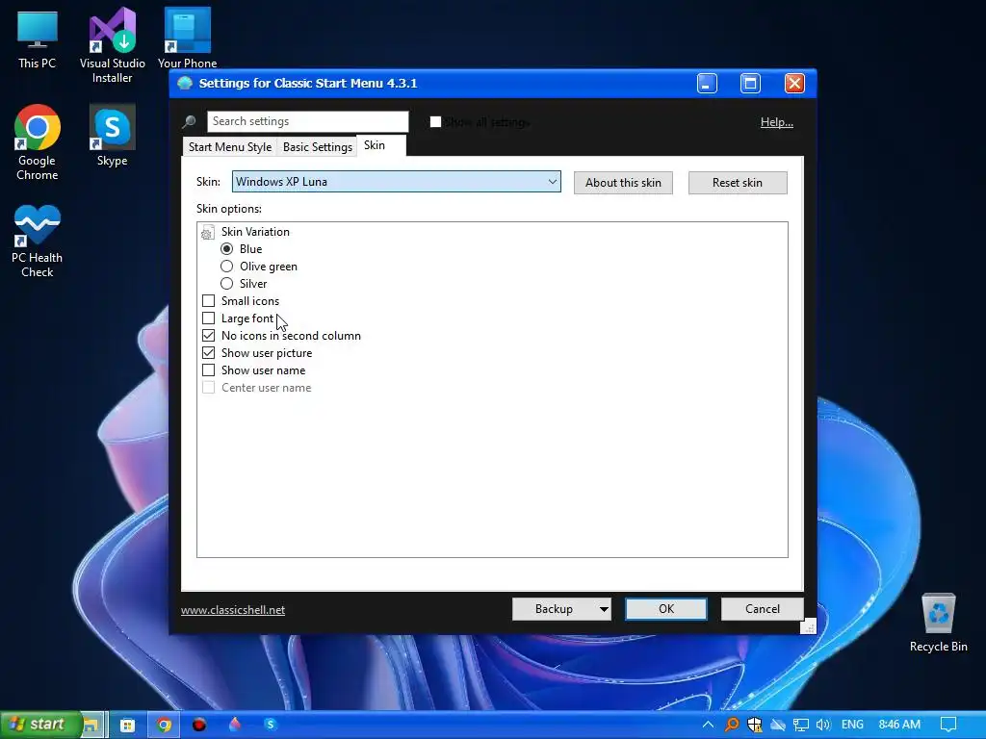Image resolution: width=986 pixels, height=739 pixels.
Task: Select the Blue skin variation
Action: pyautogui.click(x=227, y=249)
